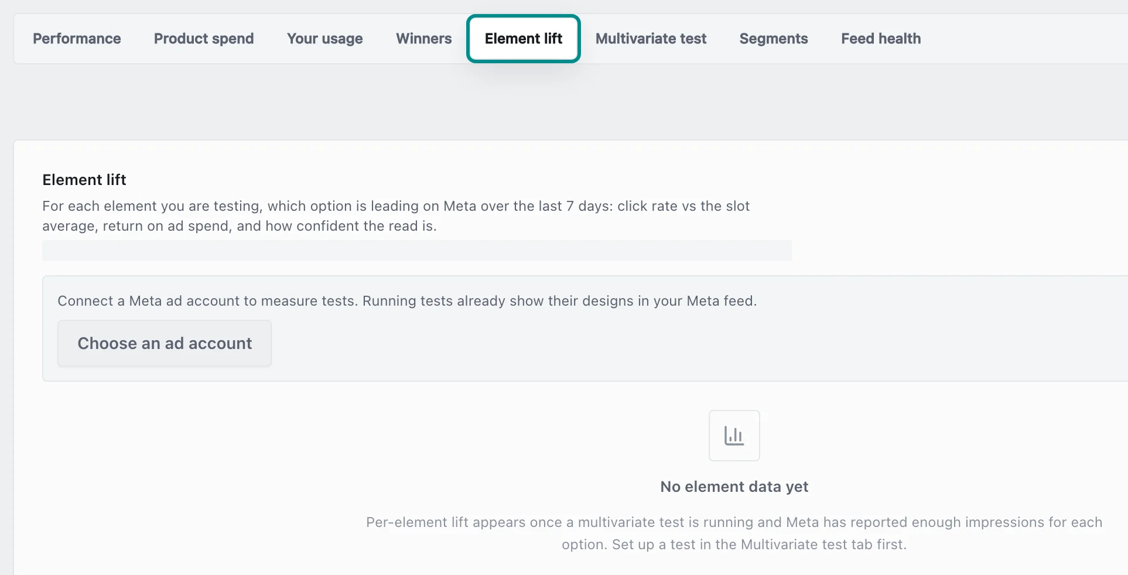Click the 'Connect a Meta ad account' notice text
Screen dimensions: 1128x575
tap(407, 301)
